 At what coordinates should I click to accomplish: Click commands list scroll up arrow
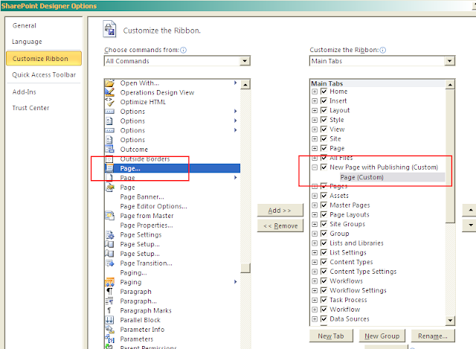point(245,84)
